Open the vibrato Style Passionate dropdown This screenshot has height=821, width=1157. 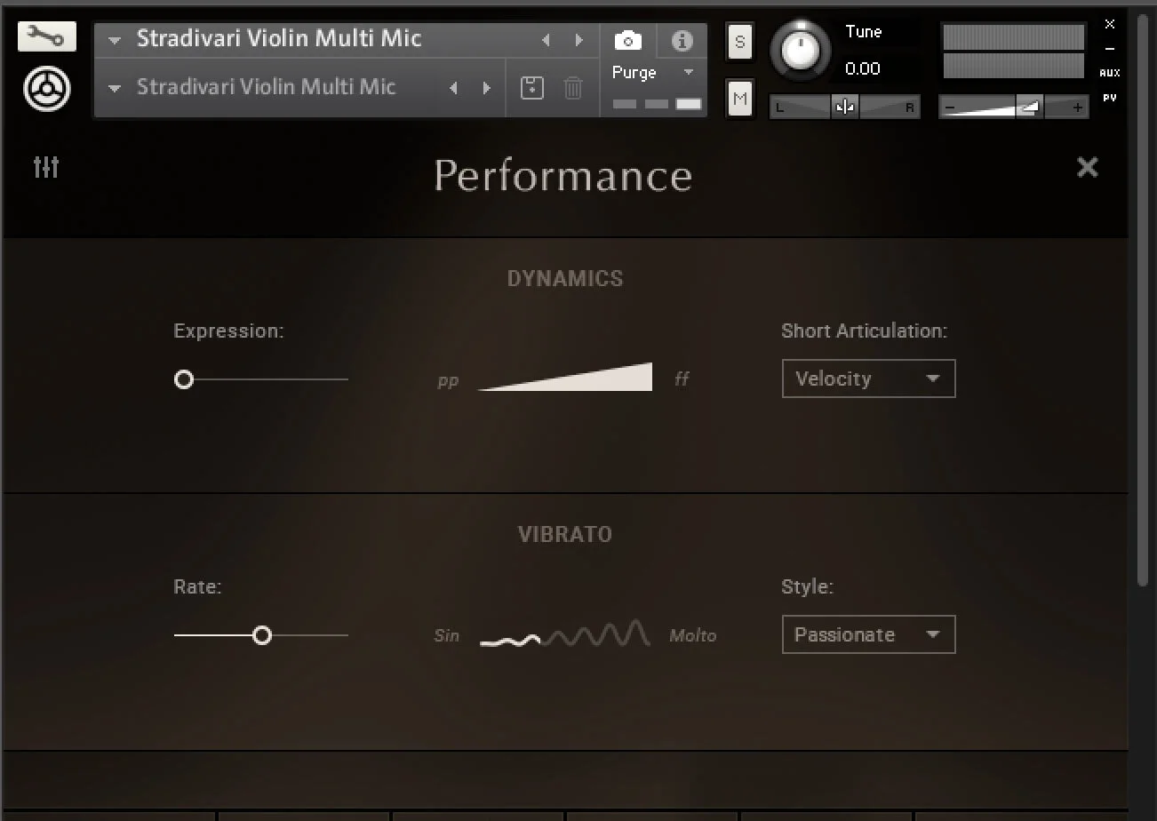coord(868,634)
